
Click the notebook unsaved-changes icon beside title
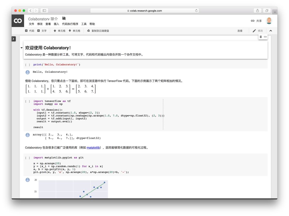click(x=64, y=18)
